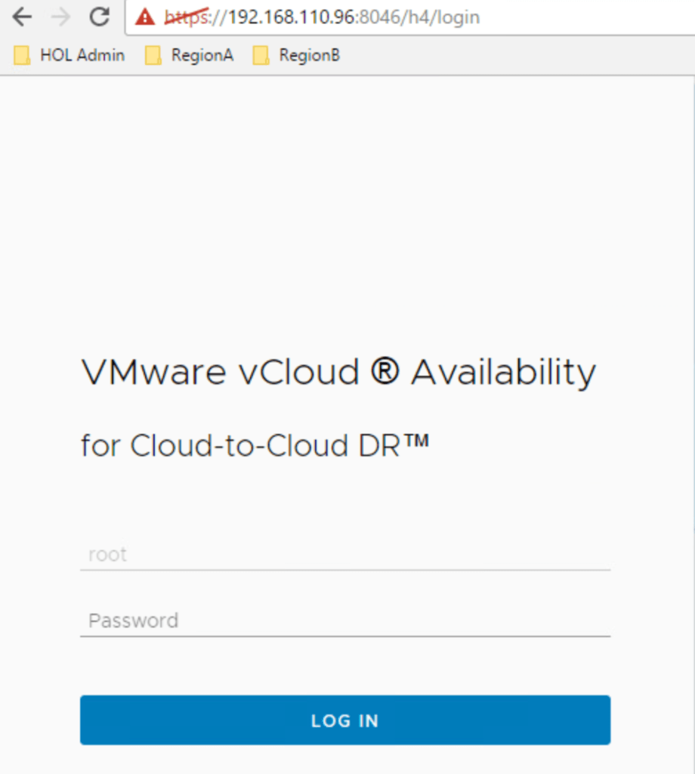
Task: Reload the current page
Action: click(x=100, y=17)
